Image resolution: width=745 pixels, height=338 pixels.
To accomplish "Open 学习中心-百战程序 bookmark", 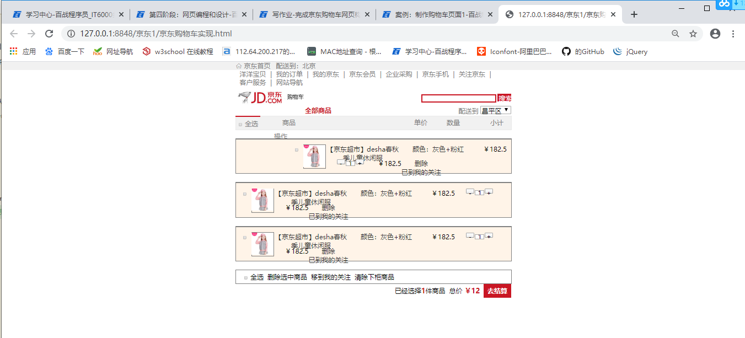I will pos(429,51).
